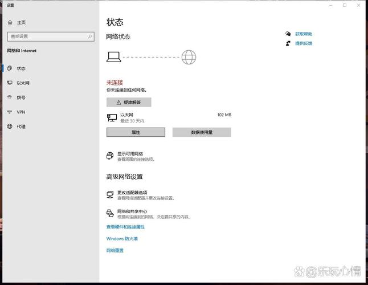368x285 pixels.
Task: Open 更改适配器选项 option
Action: point(141,195)
